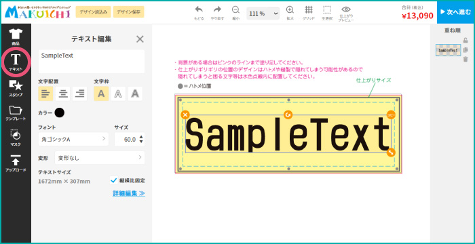Image resolution: width=475 pixels, height=244 pixels.
Task: Align text right
Action: point(79,94)
